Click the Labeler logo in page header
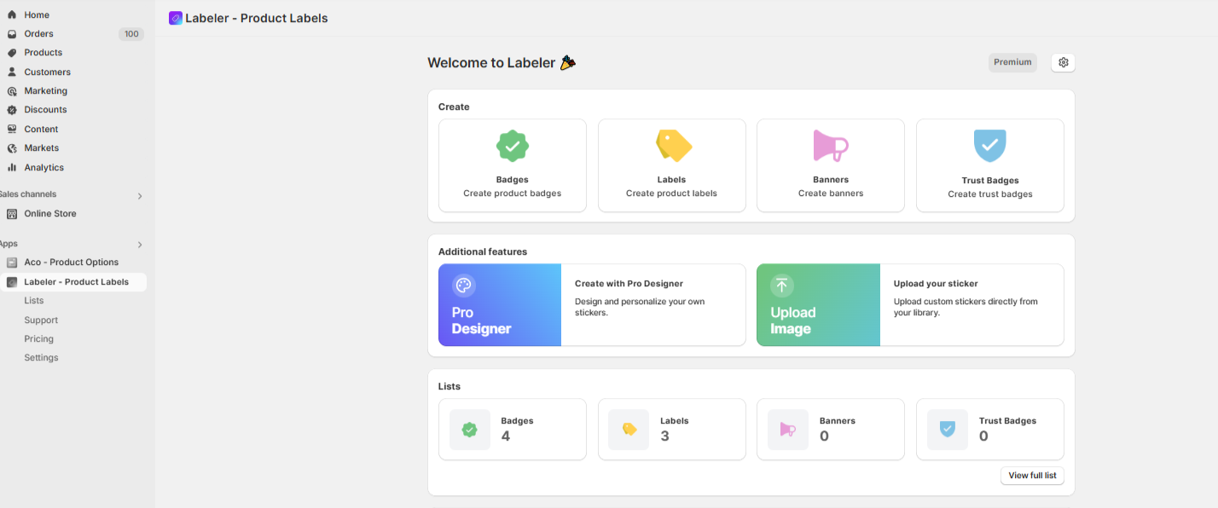Viewport: 1218px width, 508px height. click(175, 18)
